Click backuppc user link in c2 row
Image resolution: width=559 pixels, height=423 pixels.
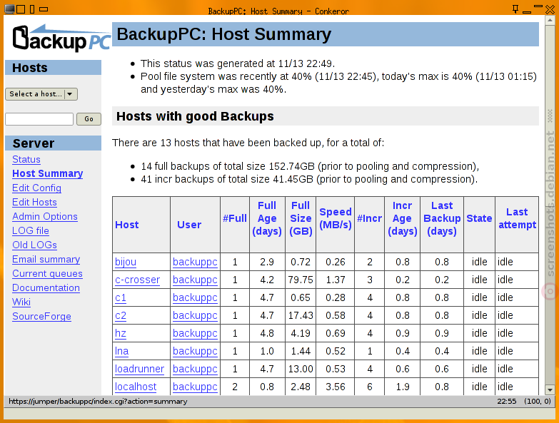click(195, 315)
